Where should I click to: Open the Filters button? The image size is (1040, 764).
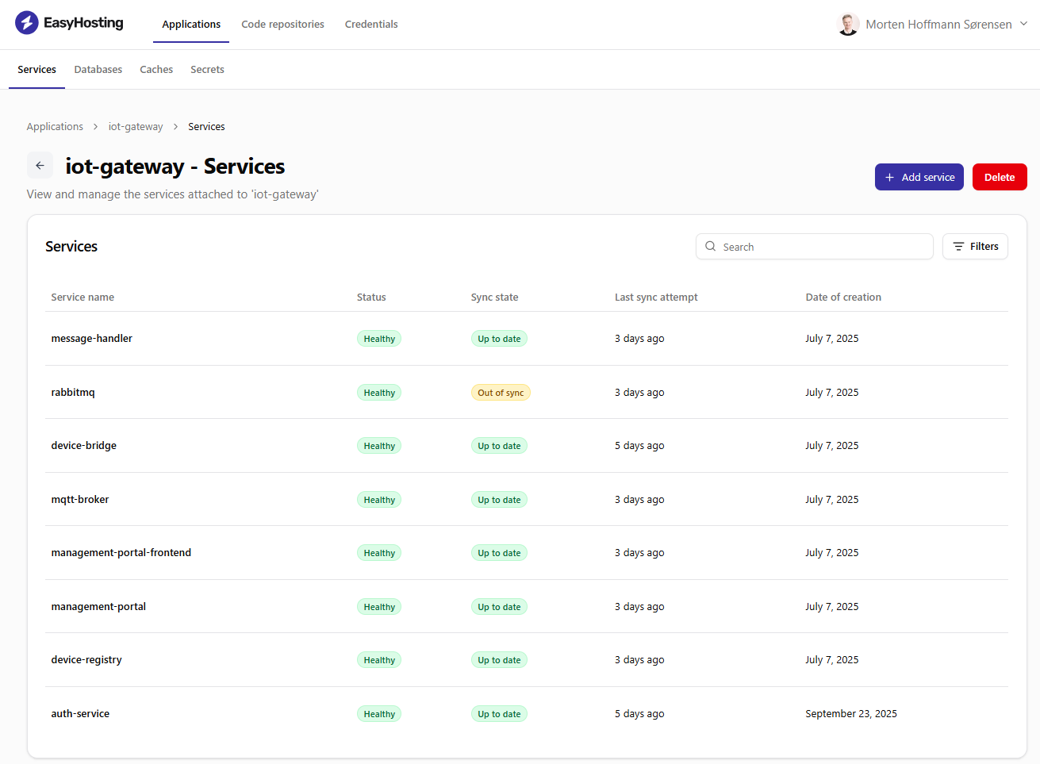(x=975, y=247)
